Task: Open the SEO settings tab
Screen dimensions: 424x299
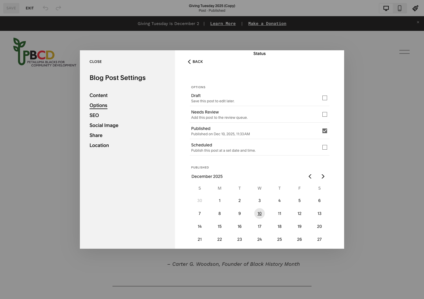Action: coord(94,116)
